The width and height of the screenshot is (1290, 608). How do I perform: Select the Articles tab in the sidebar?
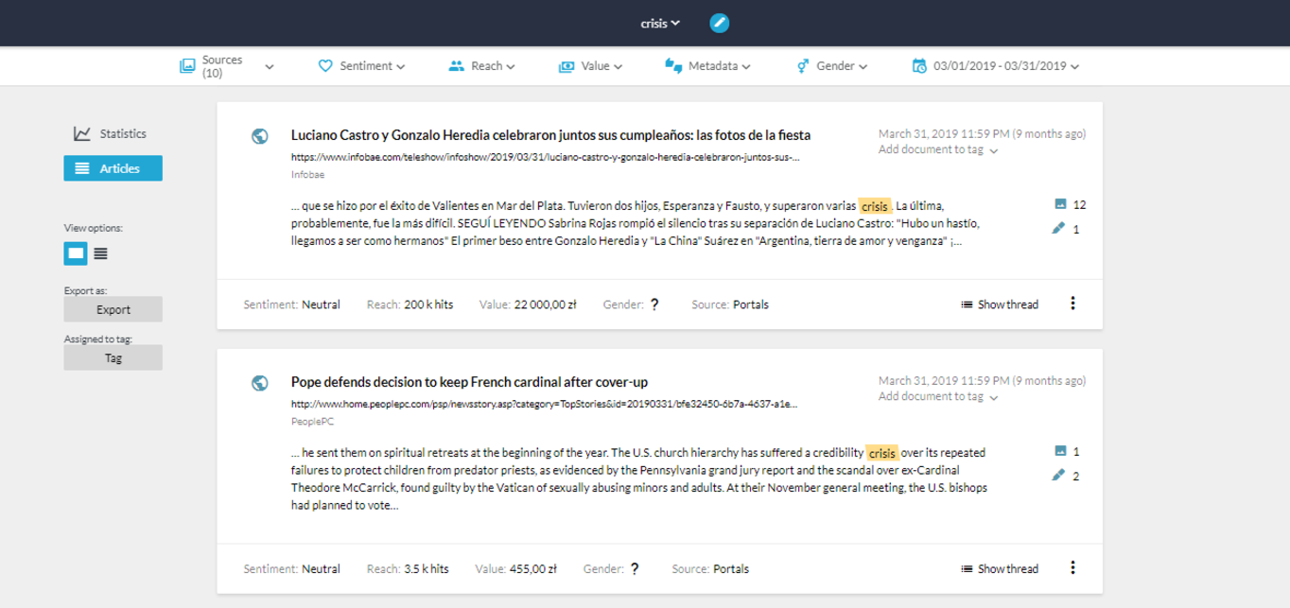[x=113, y=168]
